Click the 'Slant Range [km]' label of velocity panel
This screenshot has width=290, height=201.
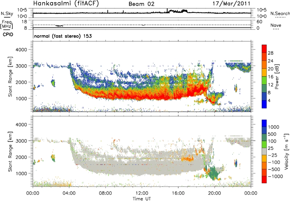(x=10, y=151)
